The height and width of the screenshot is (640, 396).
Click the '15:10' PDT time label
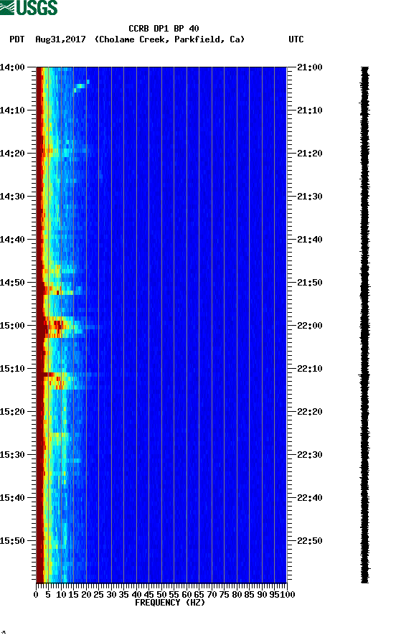pos(12,369)
